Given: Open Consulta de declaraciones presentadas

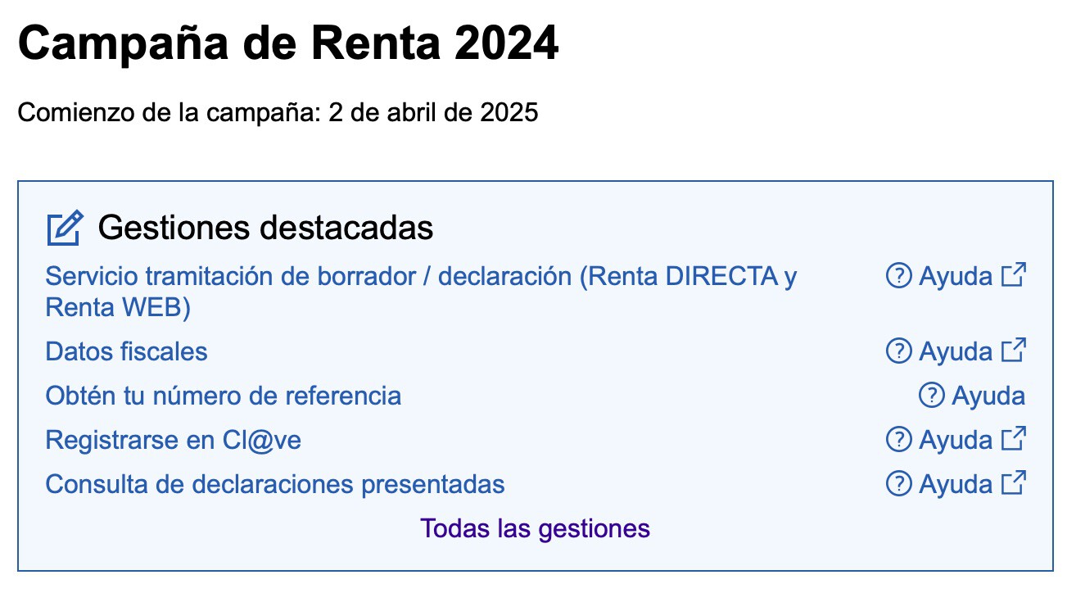Looking at the screenshot, I should 275,485.
